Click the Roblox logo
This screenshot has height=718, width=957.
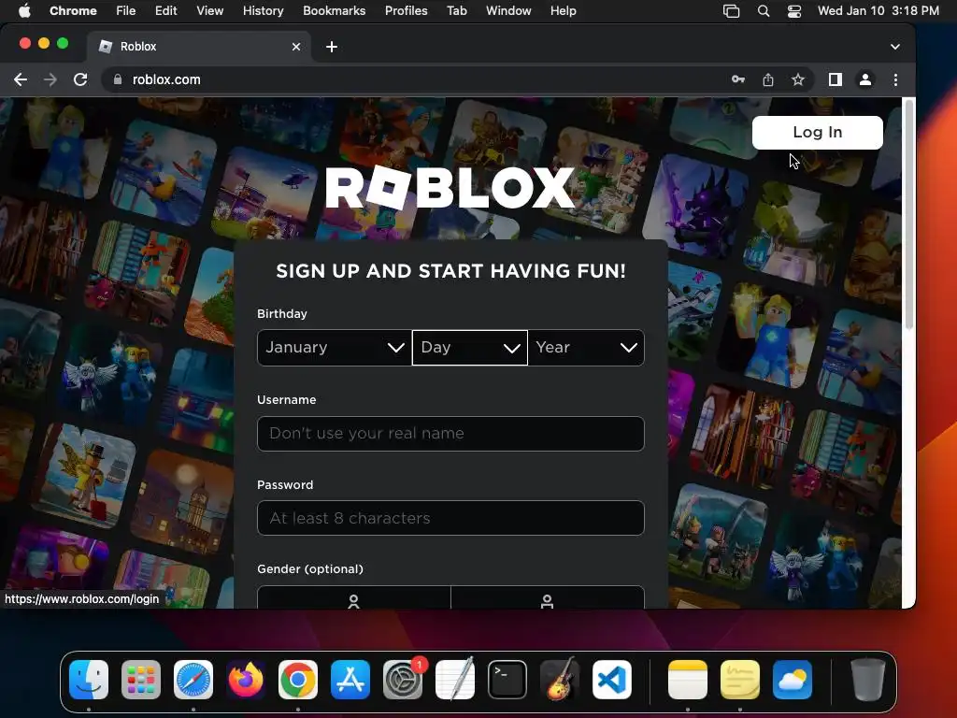click(x=450, y=188)
